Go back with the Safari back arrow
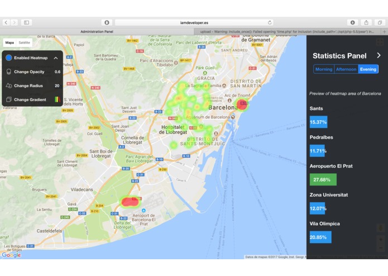 tap(6, 22)
